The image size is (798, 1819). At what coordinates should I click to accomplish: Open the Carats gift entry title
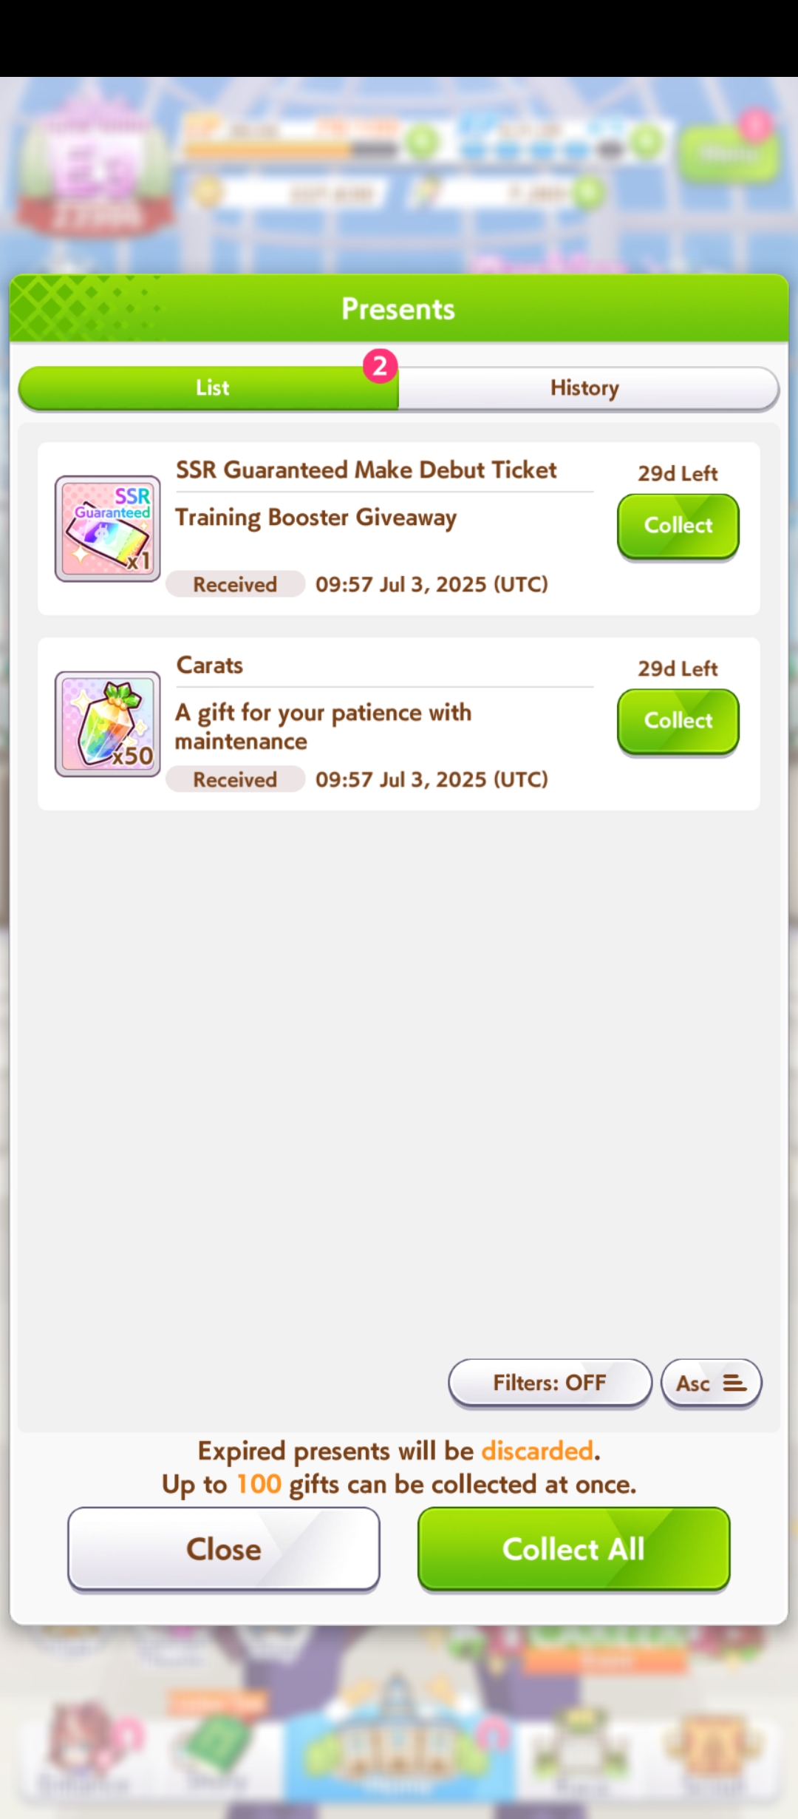tap(210, 665)
